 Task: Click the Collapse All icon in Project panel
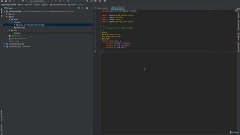pos(82,8)
